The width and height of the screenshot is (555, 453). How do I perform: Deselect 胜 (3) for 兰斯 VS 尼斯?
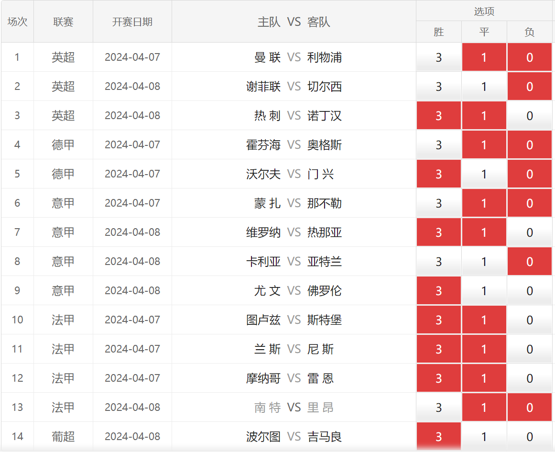click(x=438, y=349)
